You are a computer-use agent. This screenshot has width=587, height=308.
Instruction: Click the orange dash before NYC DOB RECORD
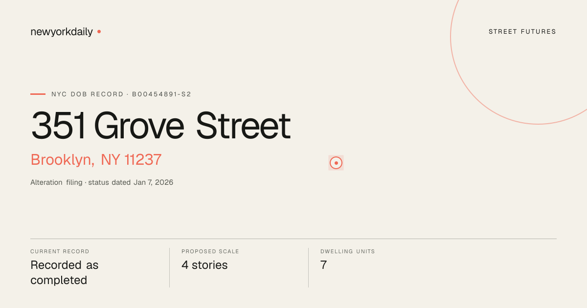(38, 94)
